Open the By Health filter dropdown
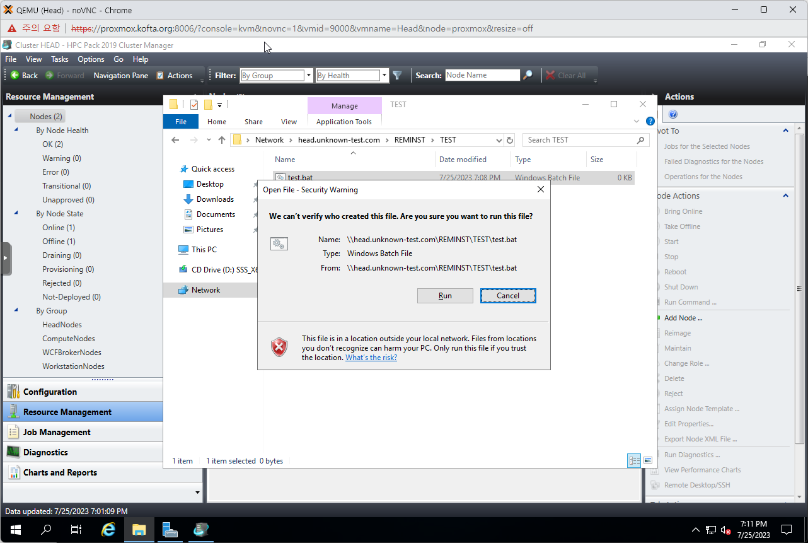Image resolution: width=808 pixels, height=543 pixels. tap(384, 76)
